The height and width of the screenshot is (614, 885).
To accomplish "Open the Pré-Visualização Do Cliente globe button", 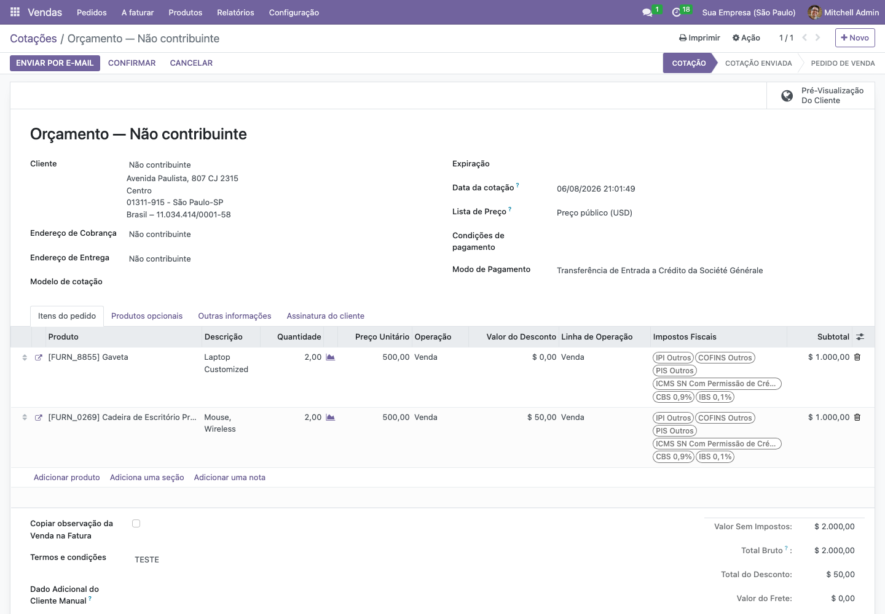I will pos(820,96).
